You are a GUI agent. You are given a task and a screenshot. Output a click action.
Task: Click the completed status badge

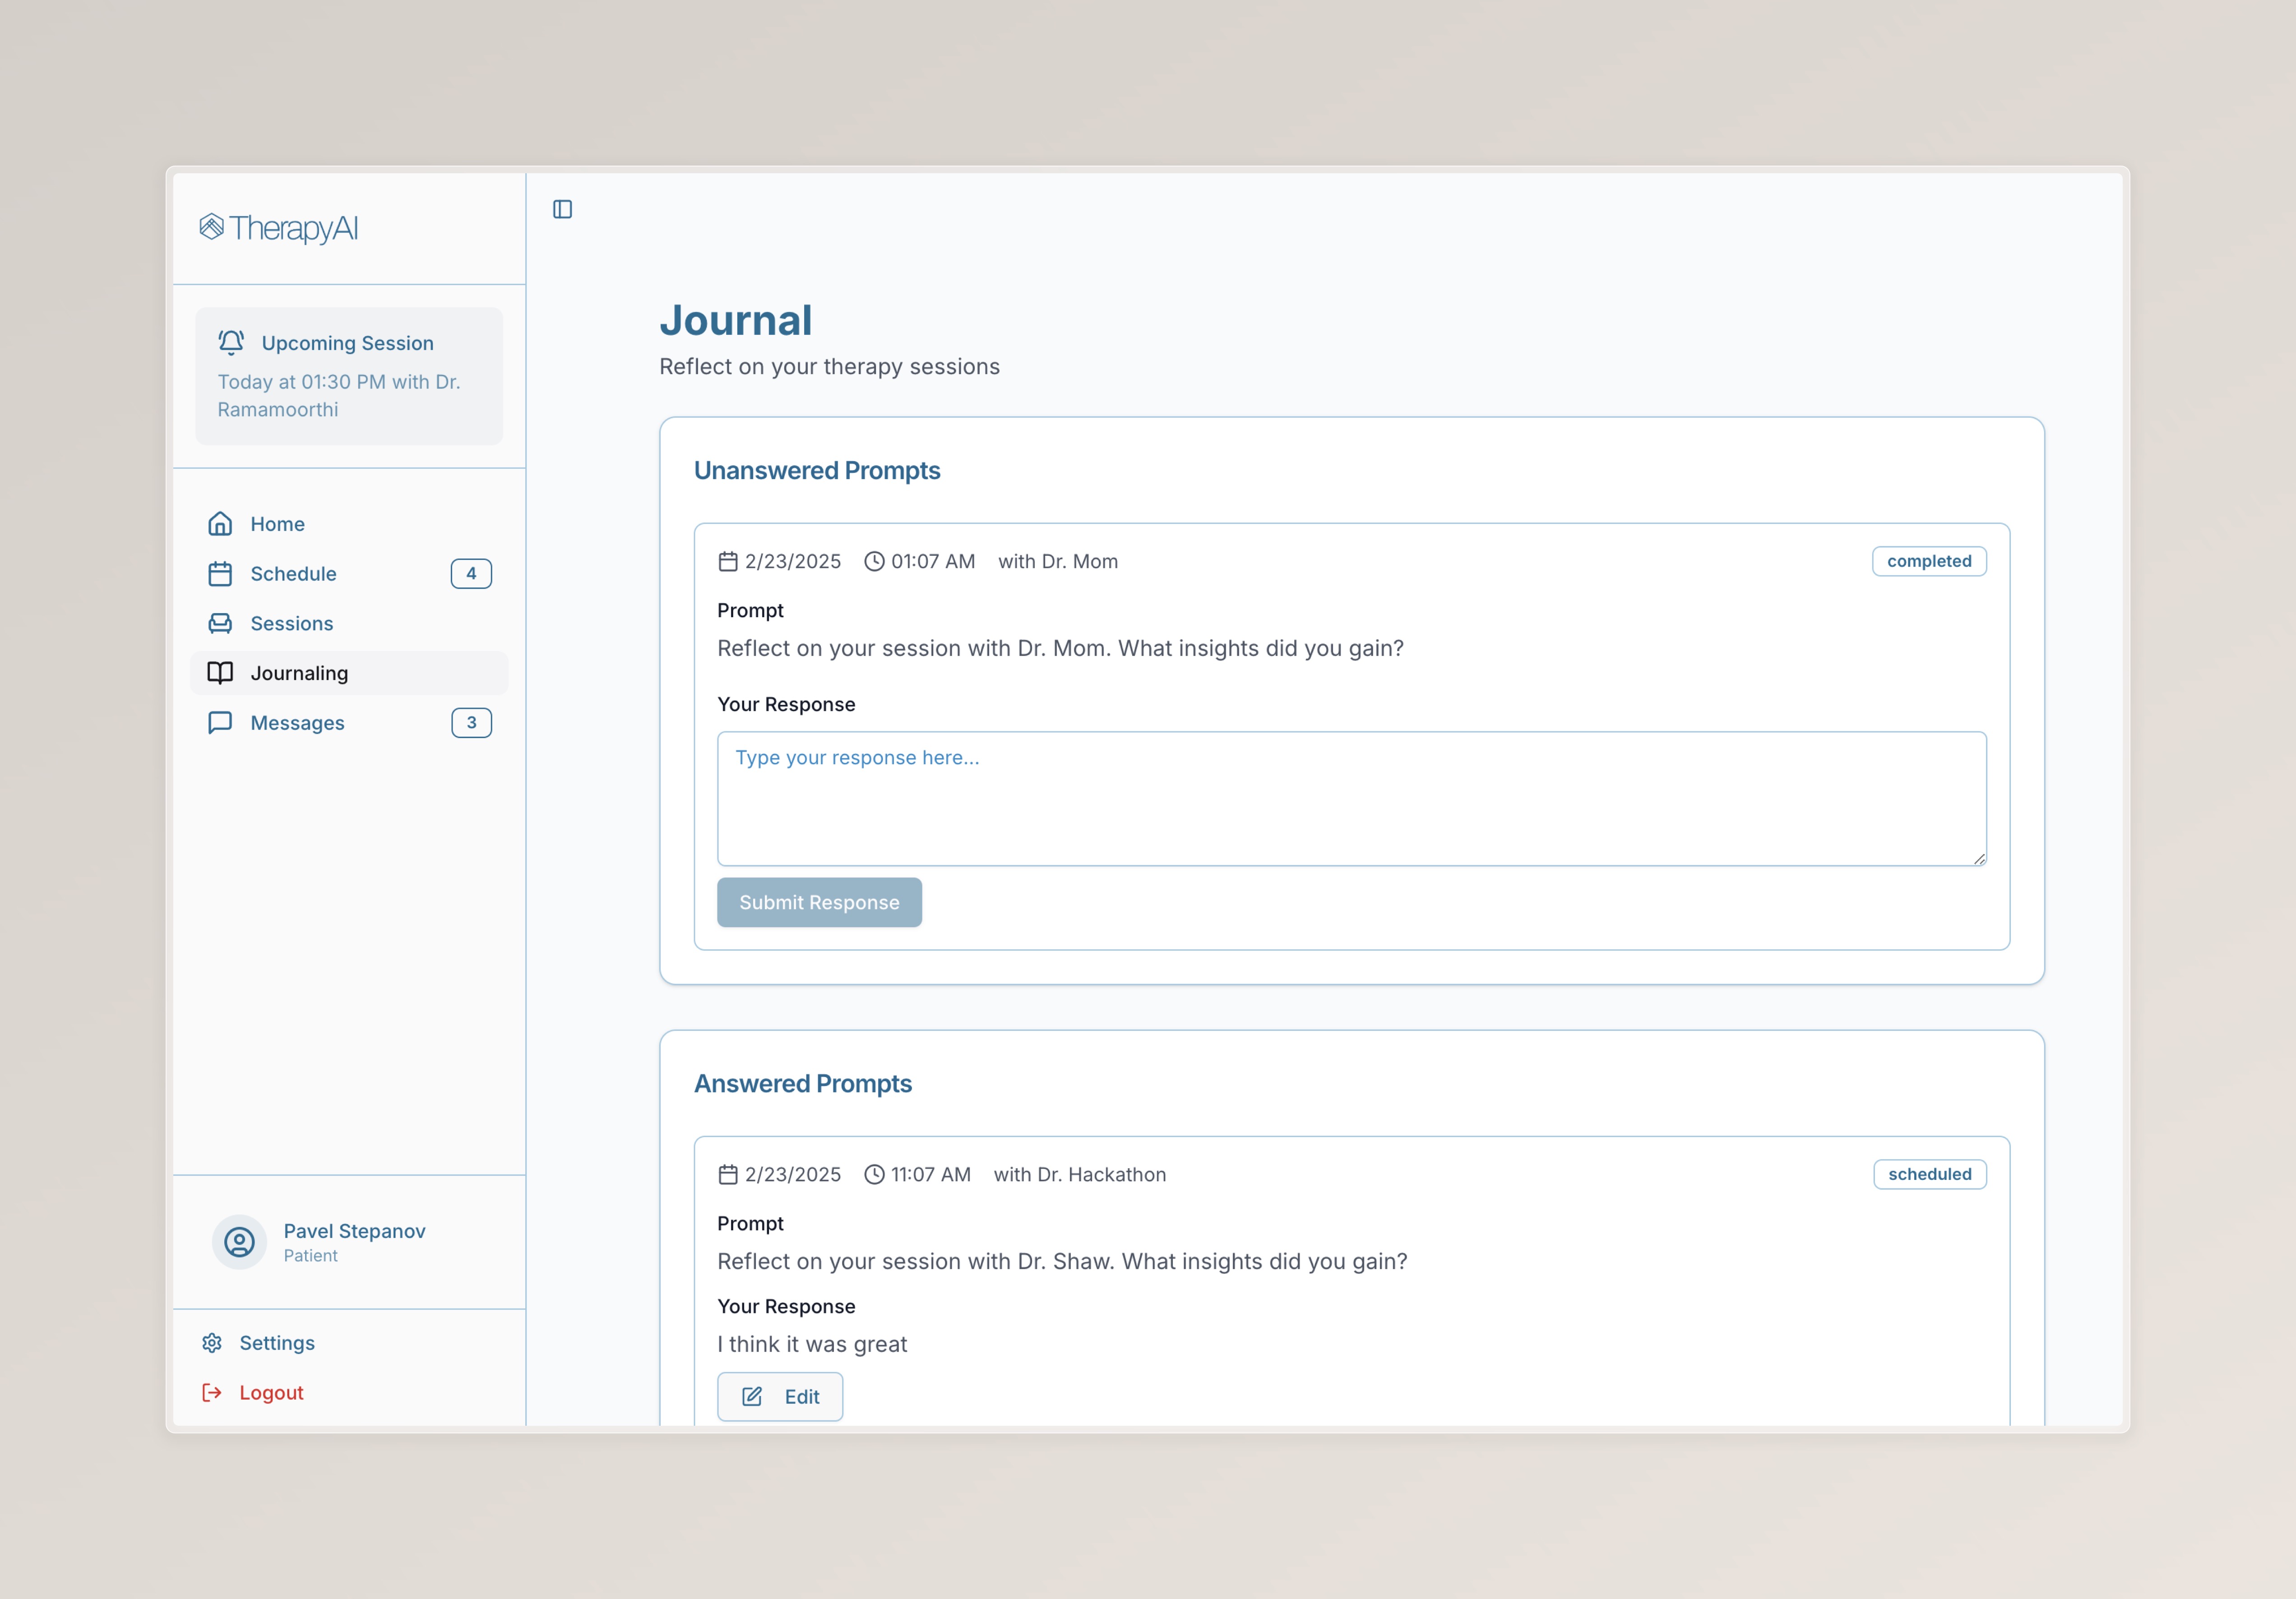(x=1928, y=561)
